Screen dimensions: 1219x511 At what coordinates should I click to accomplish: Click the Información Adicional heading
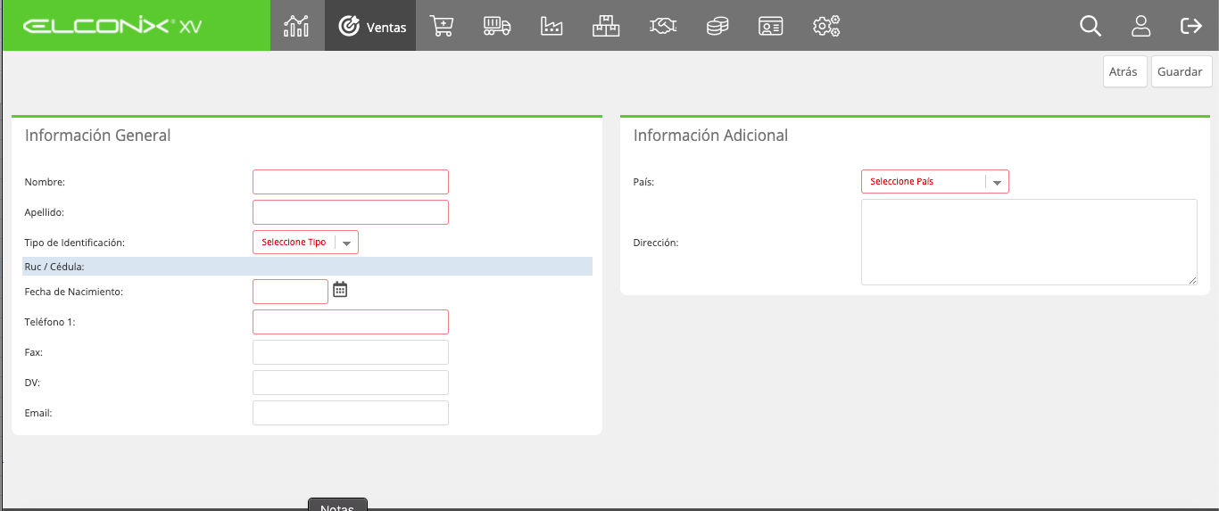click(710, 136)
